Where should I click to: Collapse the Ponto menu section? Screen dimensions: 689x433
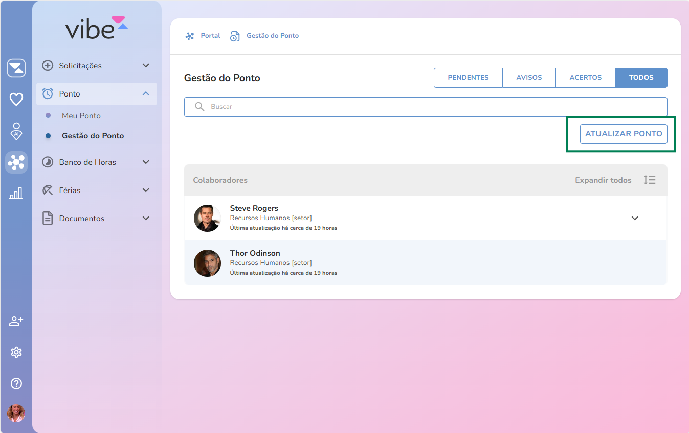146,94
